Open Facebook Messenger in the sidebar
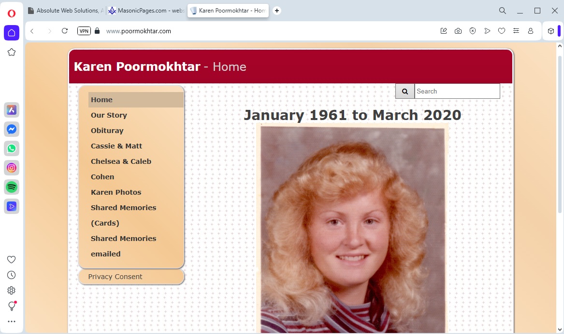This screenshot has height=334, width=564. [12, 129]
